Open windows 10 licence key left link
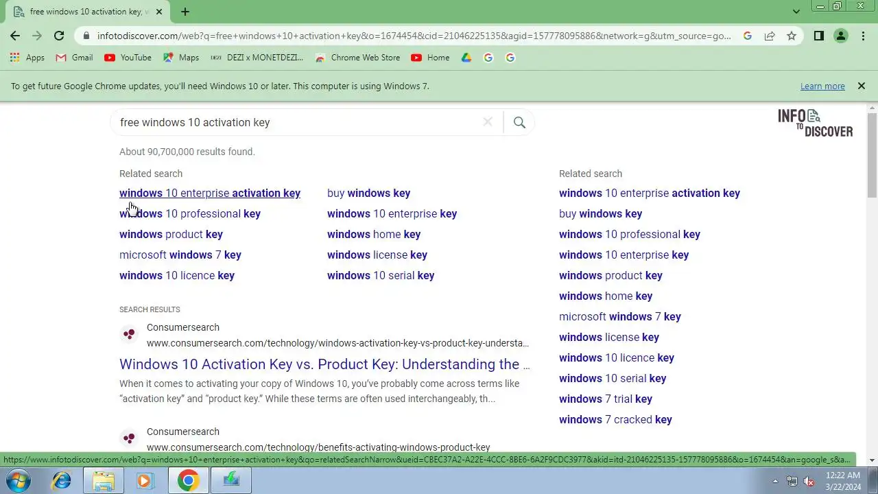878x494 pixels. pyautogui.click(x=177, y=276)
